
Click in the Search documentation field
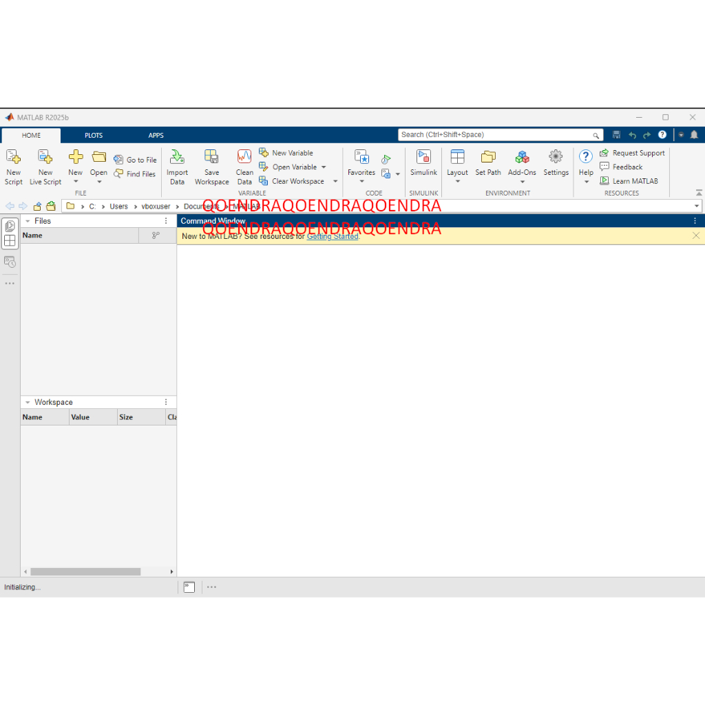(494, 135)
